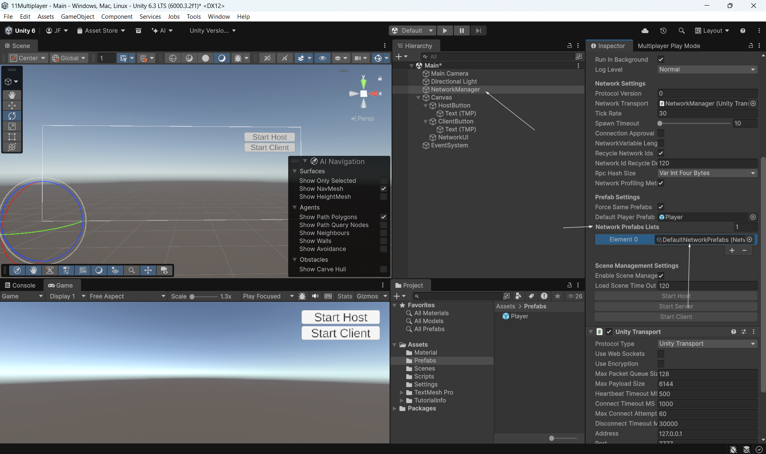
Task: Collapse the Canvas object in Hierarchy
Action: pos(418,98)
